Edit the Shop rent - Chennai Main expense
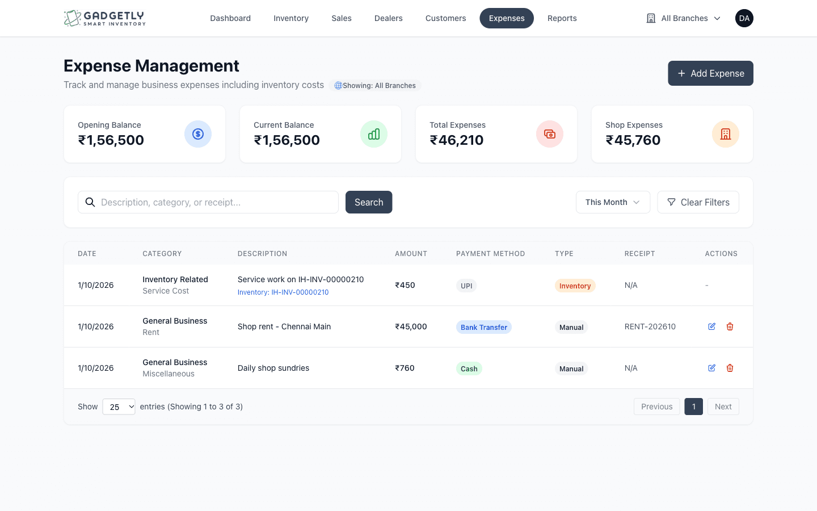Viewport: 817px width, 511px height. click(x=711, y=326)
